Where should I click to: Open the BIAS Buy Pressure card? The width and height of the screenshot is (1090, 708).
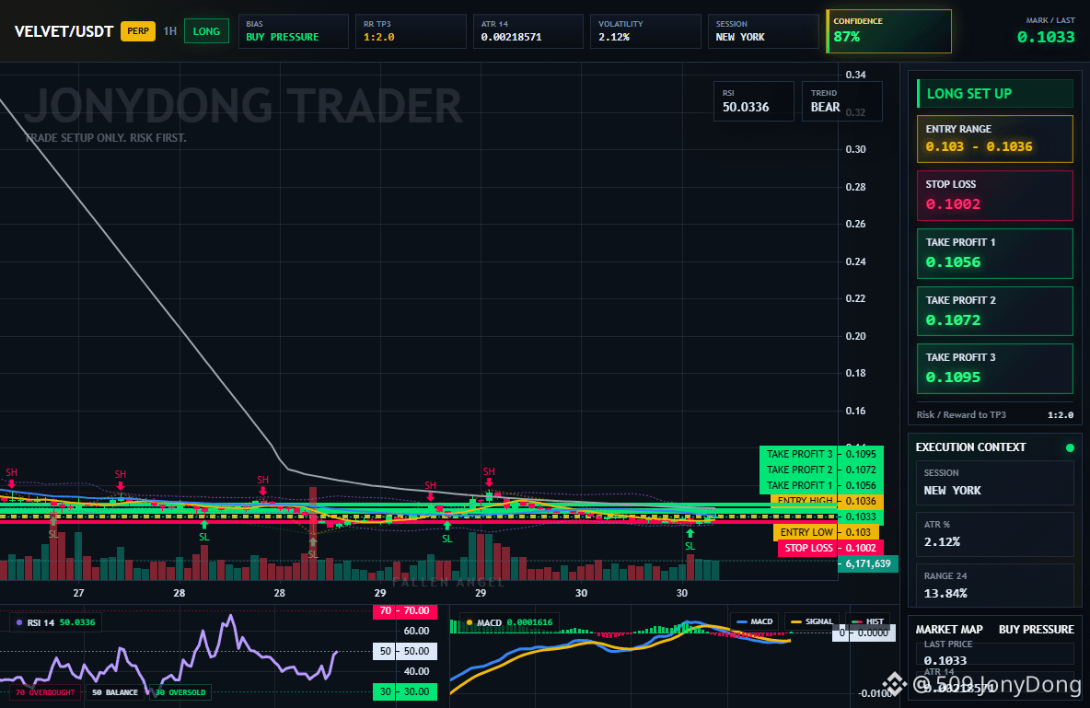point(294,31)
